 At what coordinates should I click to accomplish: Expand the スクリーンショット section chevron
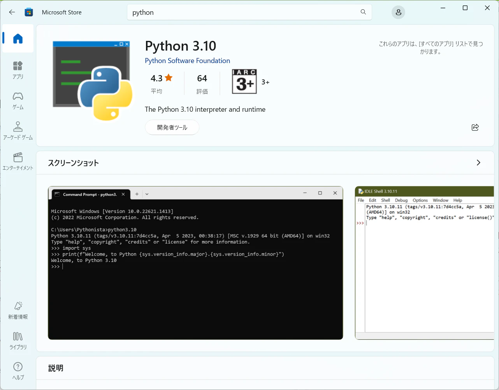point(478,163)
